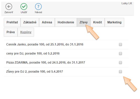Tick the checkbox for Cenník Janko
The image size is (140, 99).
(x=120, y=44)
